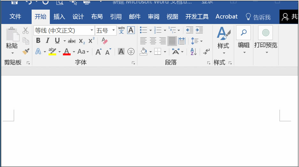Apply strikethrough formatting
The width and height of the screenshot is (299, 167).
point(72,41)
